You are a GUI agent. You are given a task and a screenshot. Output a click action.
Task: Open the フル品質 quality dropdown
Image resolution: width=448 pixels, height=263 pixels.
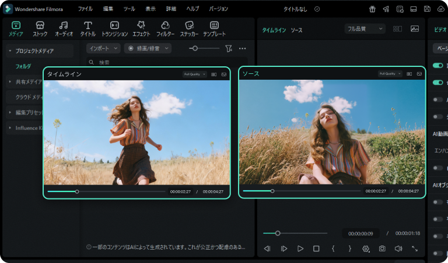click(x=365, y=29)
